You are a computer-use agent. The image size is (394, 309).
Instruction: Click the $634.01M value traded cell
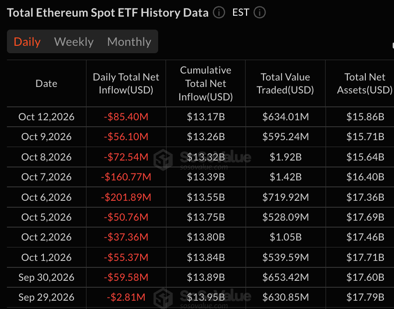point(285,117)
